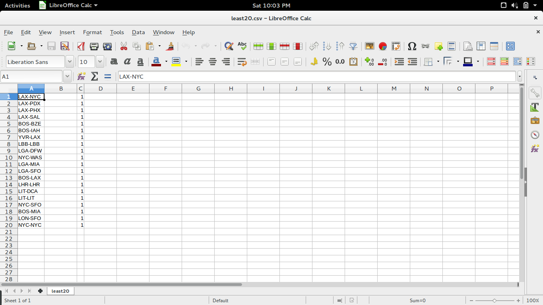This screenshot has width=543, height=305.
Task: Expand the Name Box dropdown
Action: 67,76
